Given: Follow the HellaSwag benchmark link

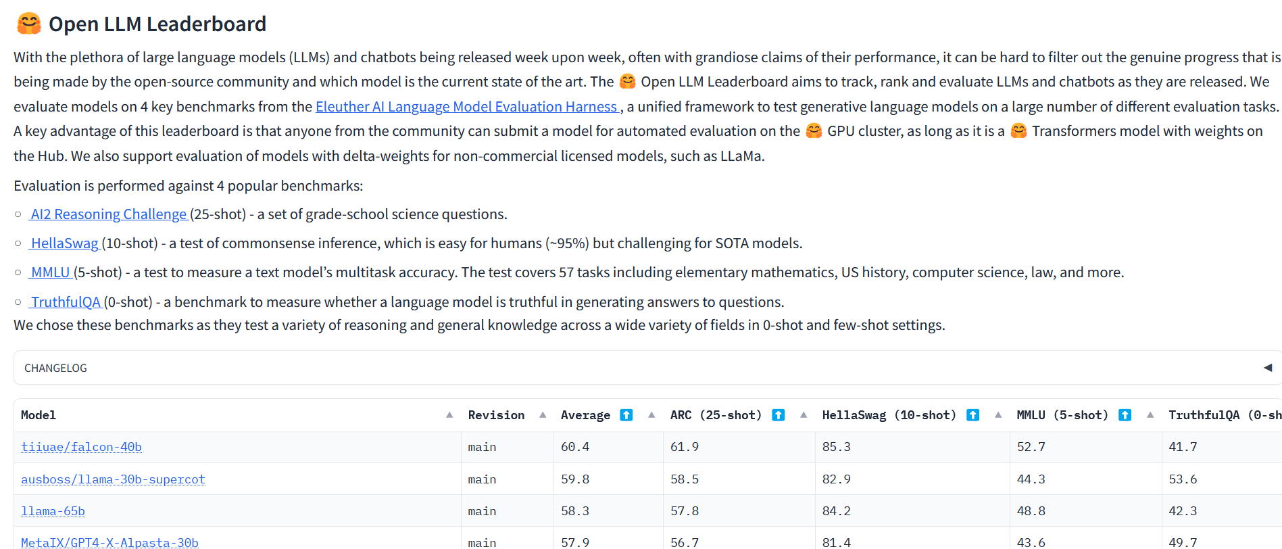Looking at the screenshot, I should tap(65, 243).
